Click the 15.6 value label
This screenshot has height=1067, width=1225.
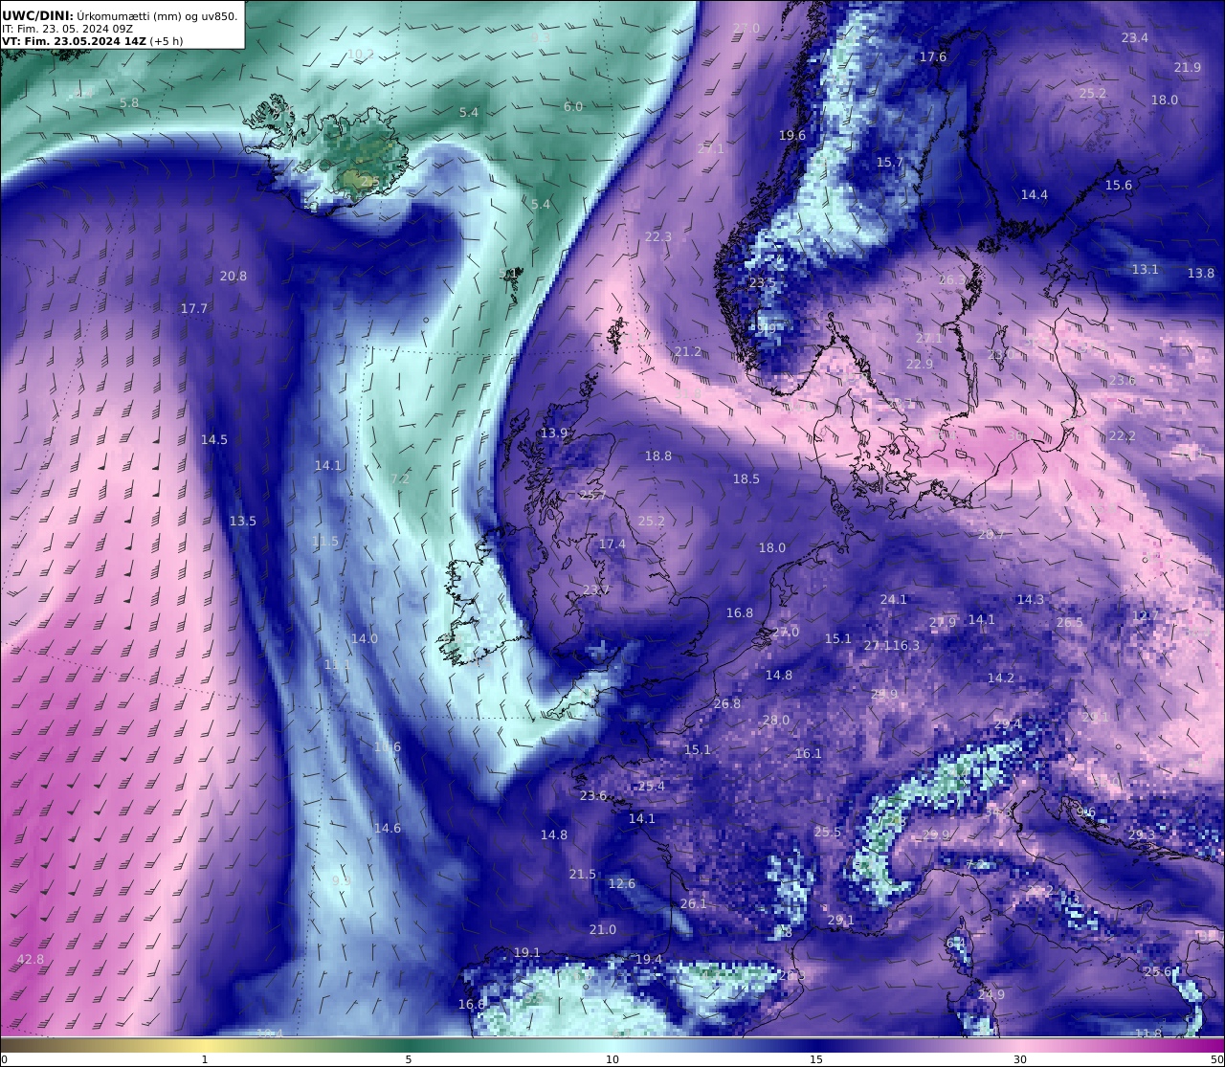pyautogui.click(x=1119, y=185)
